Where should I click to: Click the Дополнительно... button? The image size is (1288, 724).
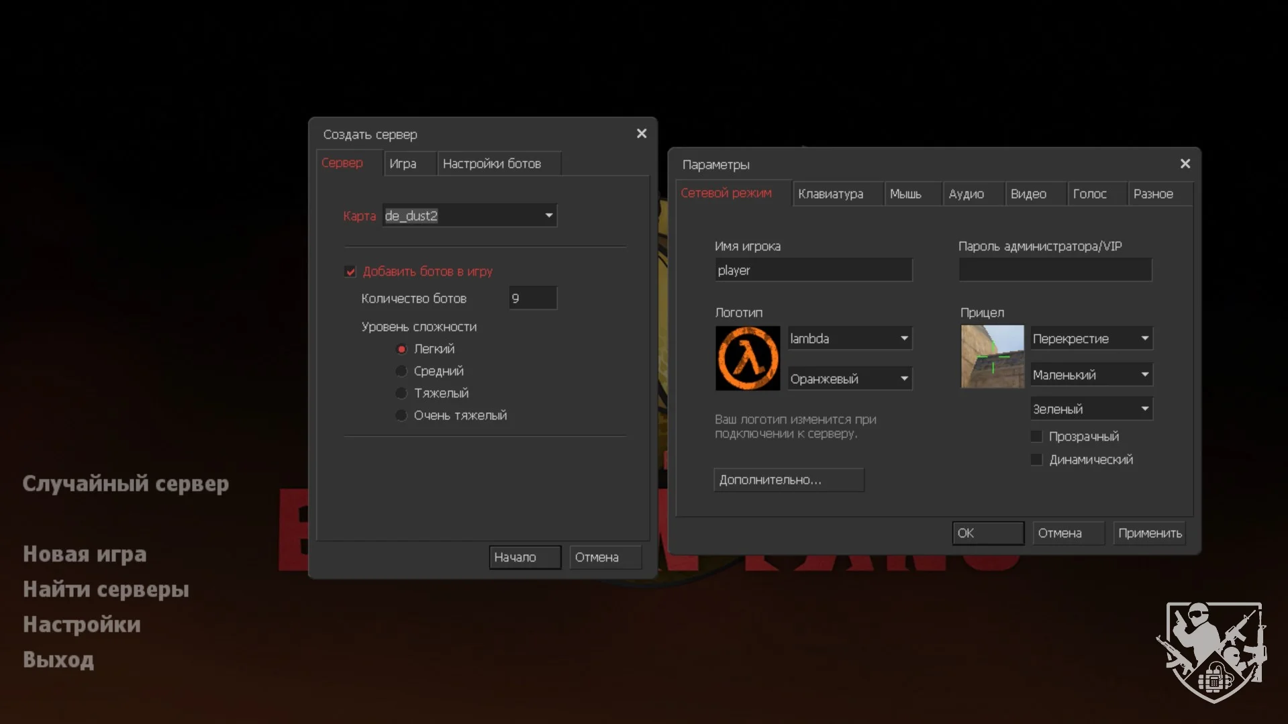click(788, 480)
